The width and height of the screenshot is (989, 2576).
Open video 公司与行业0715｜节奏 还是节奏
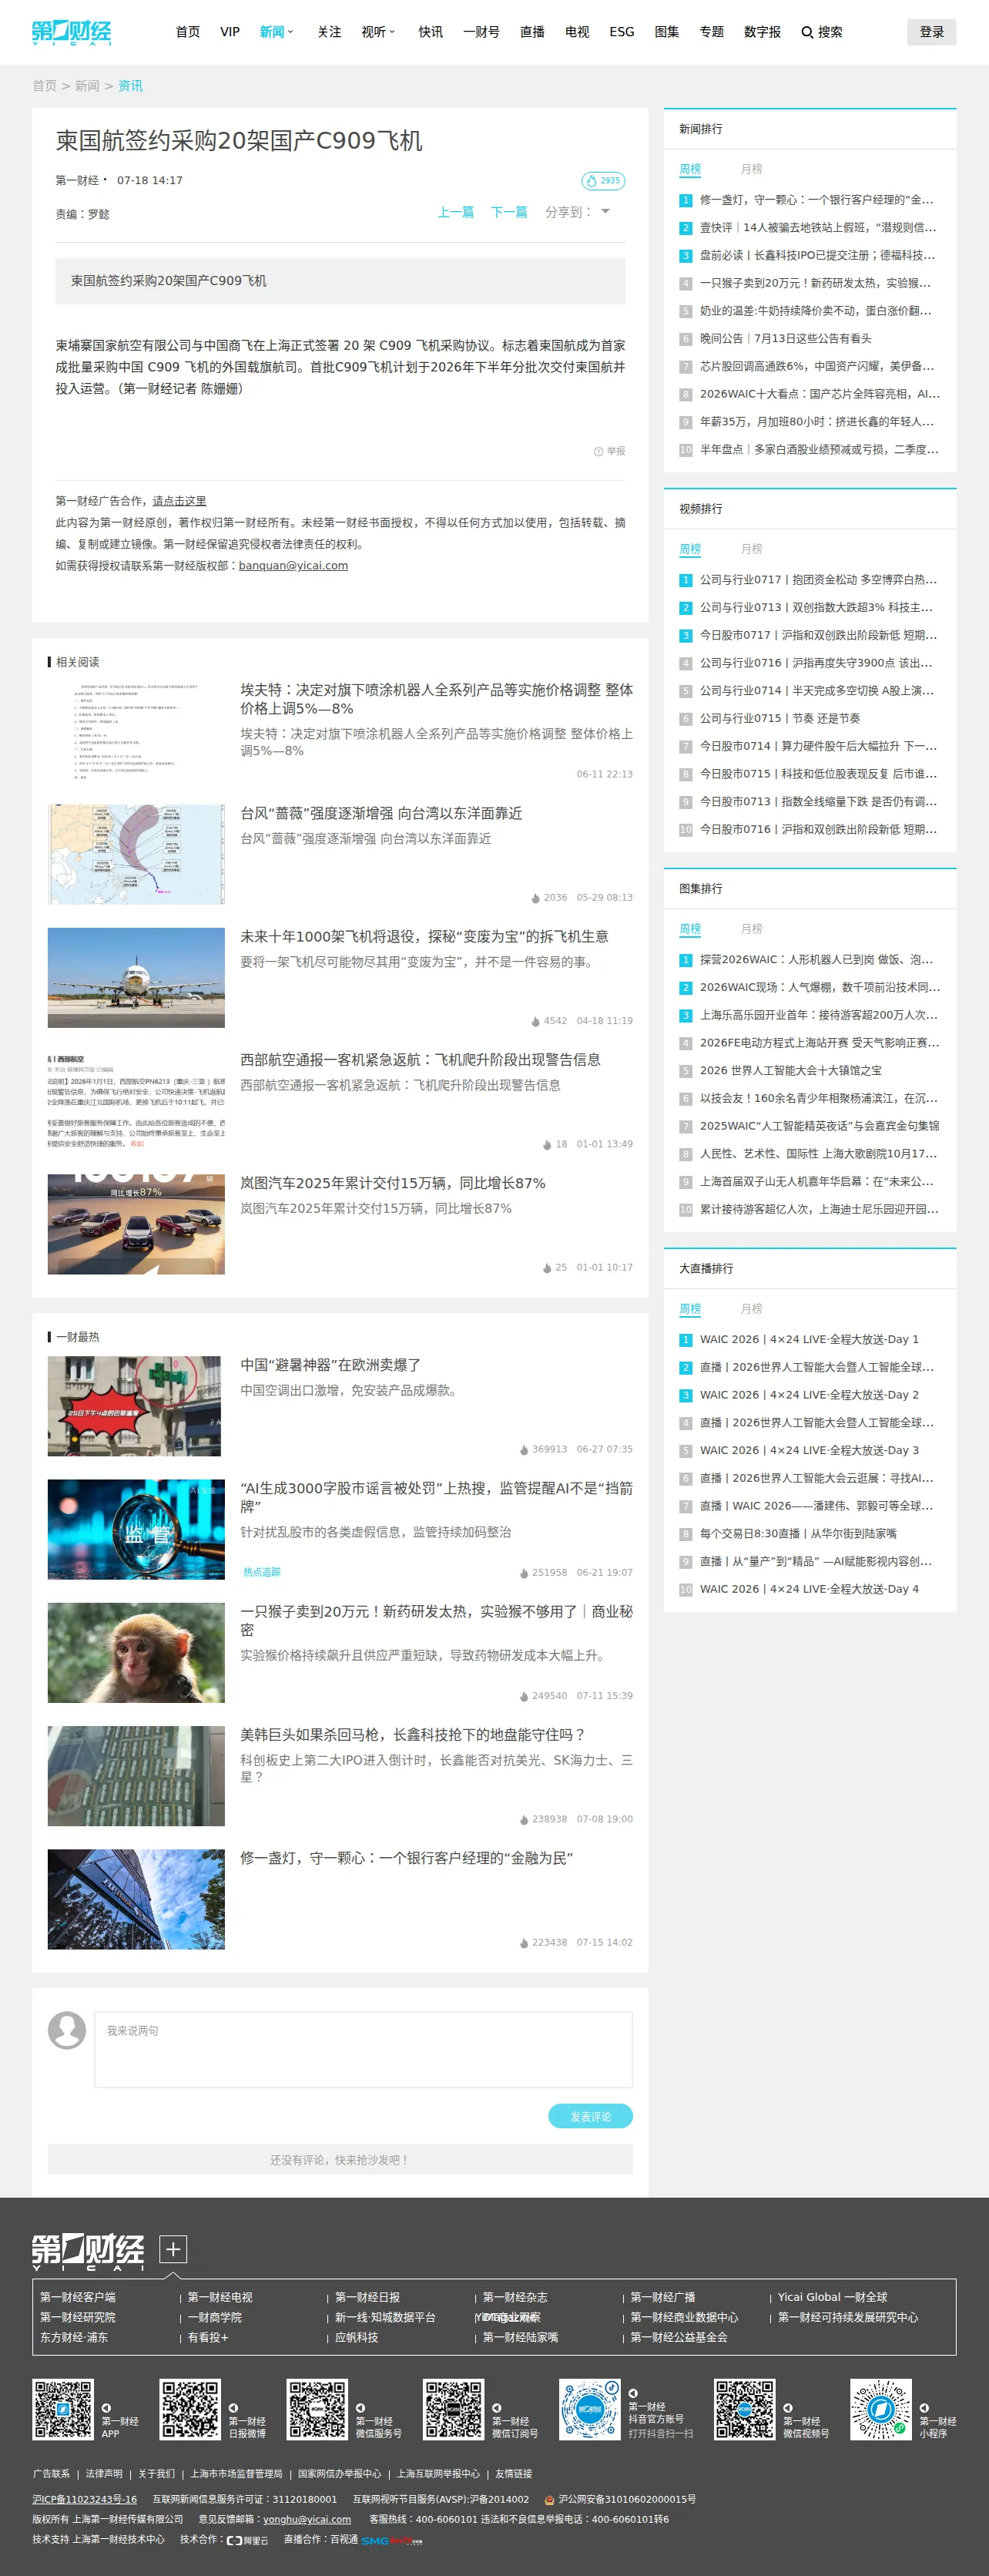tap(780, 719)
